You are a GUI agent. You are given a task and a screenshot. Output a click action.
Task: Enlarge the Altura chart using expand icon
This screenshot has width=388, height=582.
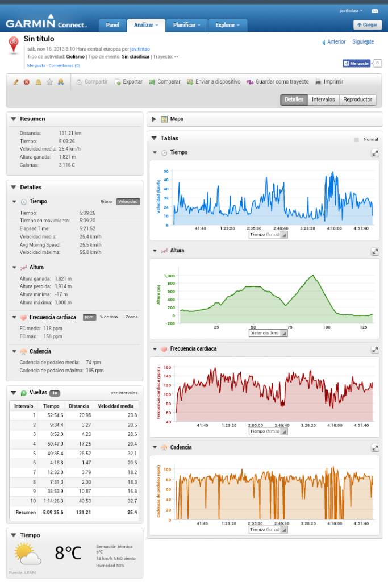[x=375, y=251]
